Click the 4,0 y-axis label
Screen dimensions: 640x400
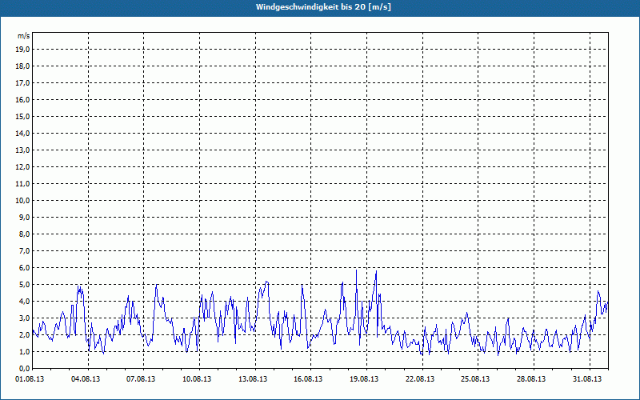[24, 302]
